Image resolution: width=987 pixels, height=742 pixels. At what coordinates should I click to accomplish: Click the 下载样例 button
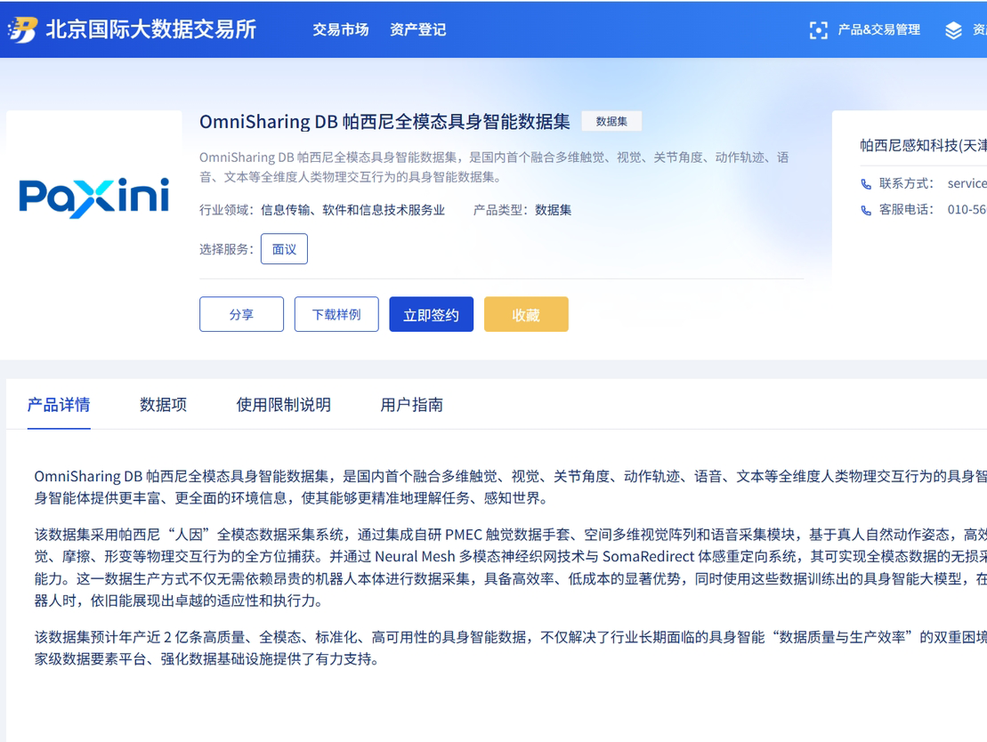click(x=336, y=314)
